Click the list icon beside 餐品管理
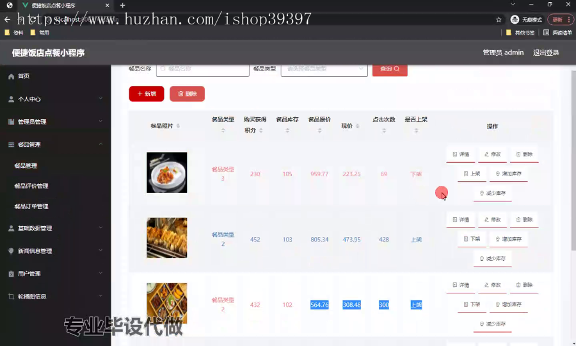This screenshot has width=576, height=346. 11,145
